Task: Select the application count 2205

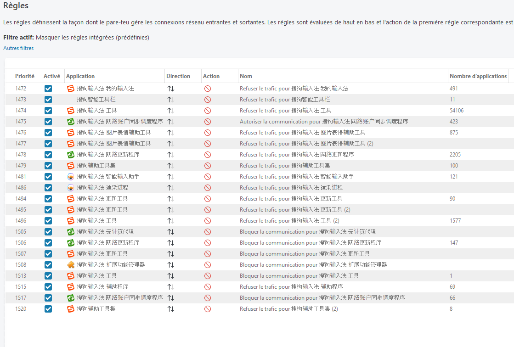Action: point(455,155)
